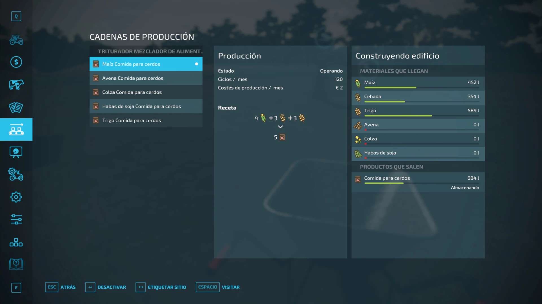The height and width of the screenshot is (304, 542).
Task: Open the tractor with gear icon
Action: pyautogui.click(x=16, y=175)
